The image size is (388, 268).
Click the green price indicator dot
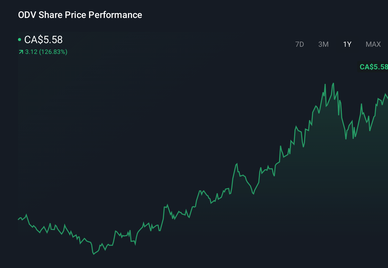point(20,39)
